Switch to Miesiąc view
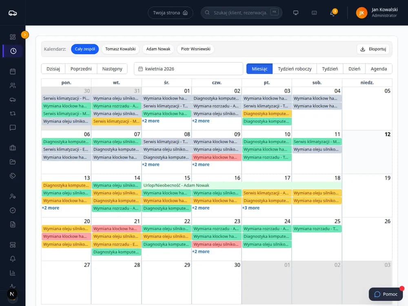Image resolution: width=408 pixels, height=306 pixels. (259, 69)
